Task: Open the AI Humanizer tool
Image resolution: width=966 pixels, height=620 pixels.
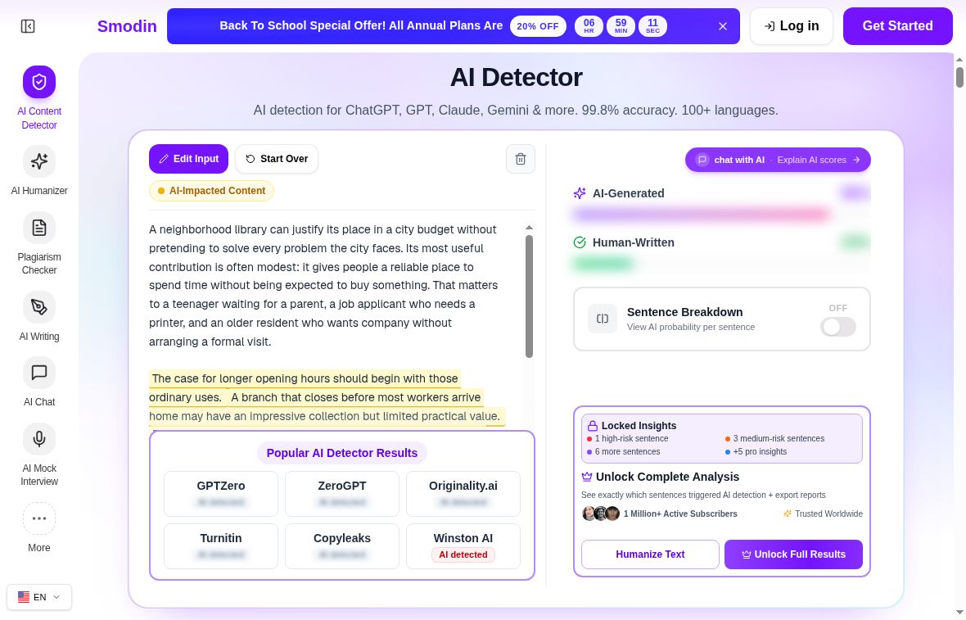Action: [x=38, y=170]
